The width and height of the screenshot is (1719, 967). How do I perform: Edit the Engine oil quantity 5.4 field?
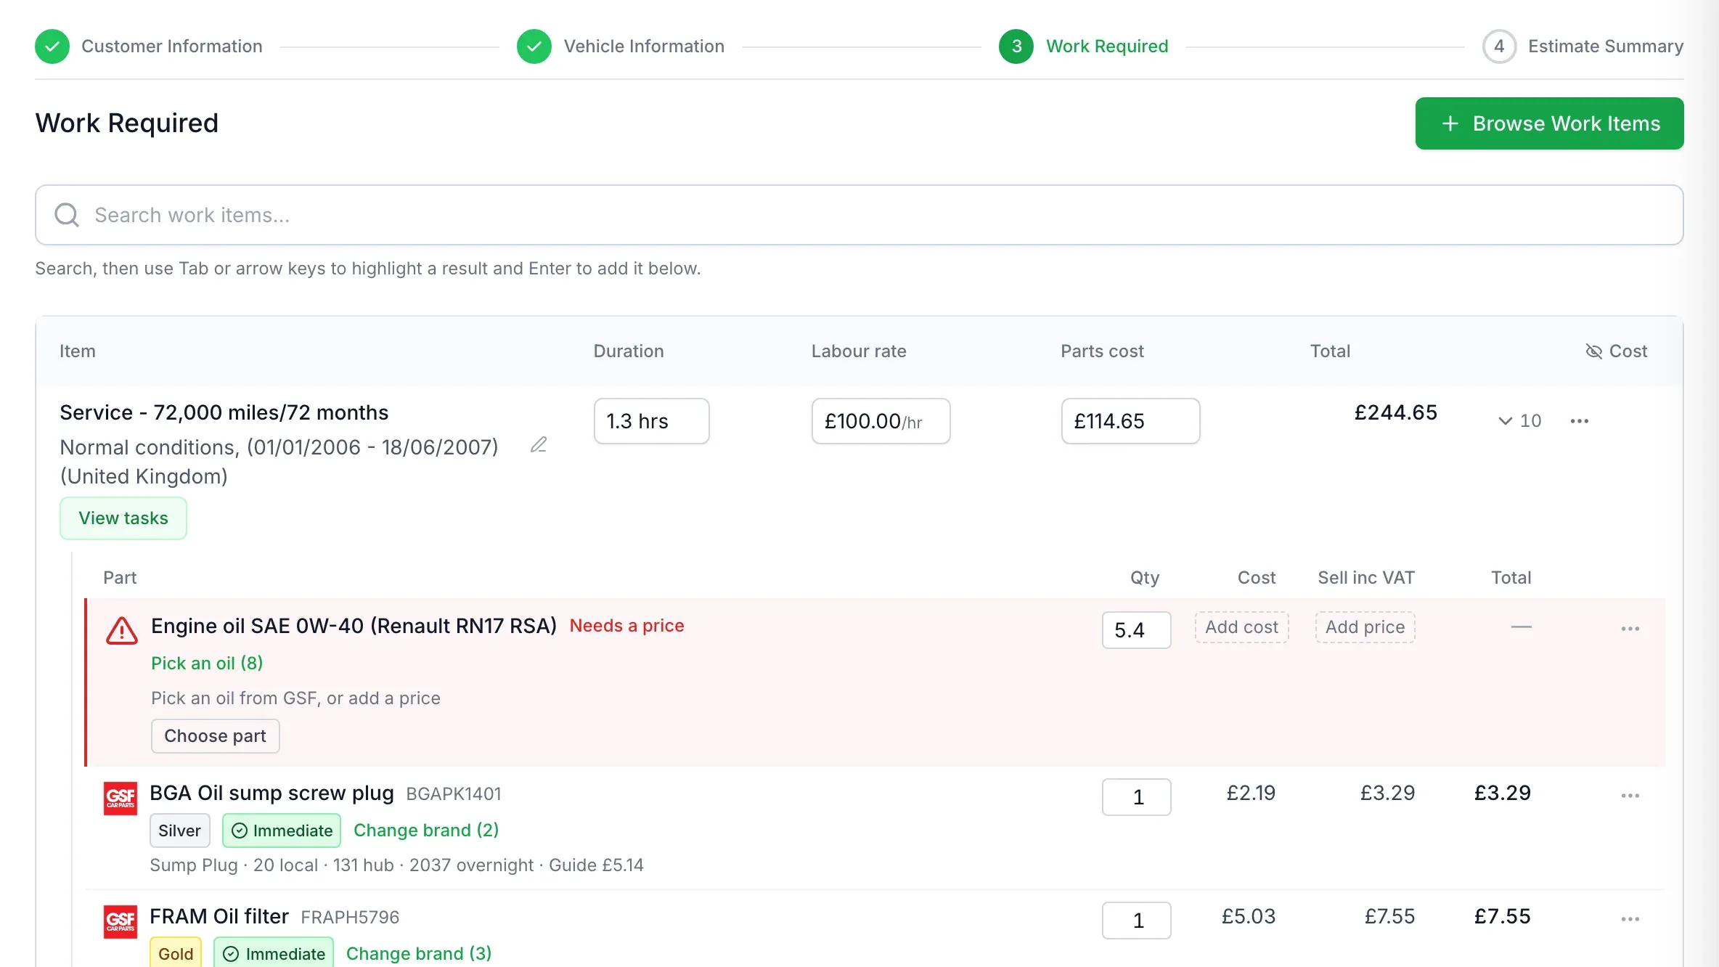1137,630
